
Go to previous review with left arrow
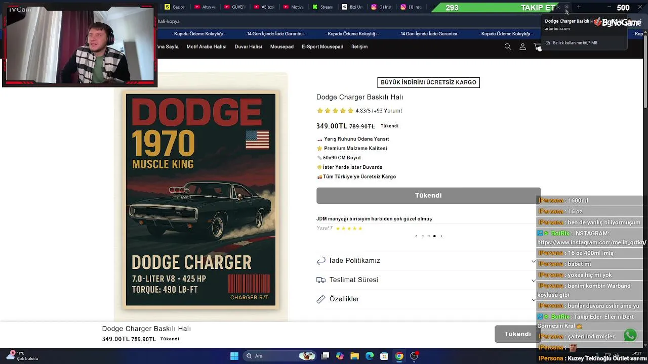click(x=416, y=236)
